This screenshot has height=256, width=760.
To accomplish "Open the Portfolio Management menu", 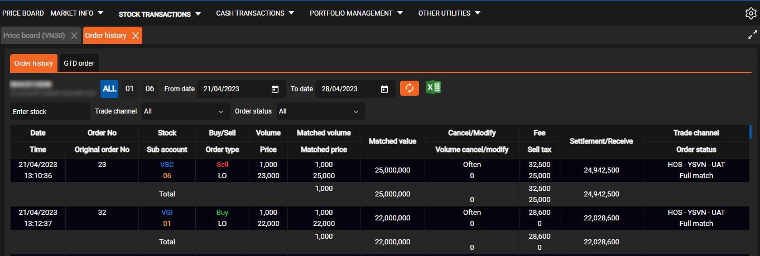I will click(x=356, y=13).
